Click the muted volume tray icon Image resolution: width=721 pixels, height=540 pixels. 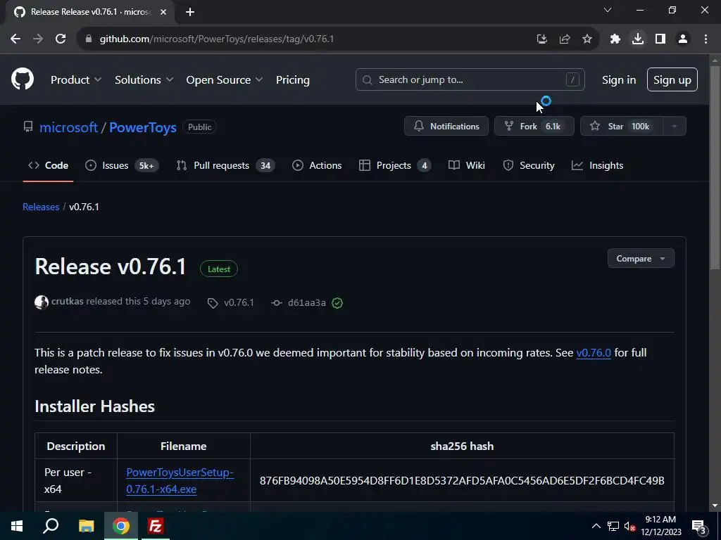629,526
